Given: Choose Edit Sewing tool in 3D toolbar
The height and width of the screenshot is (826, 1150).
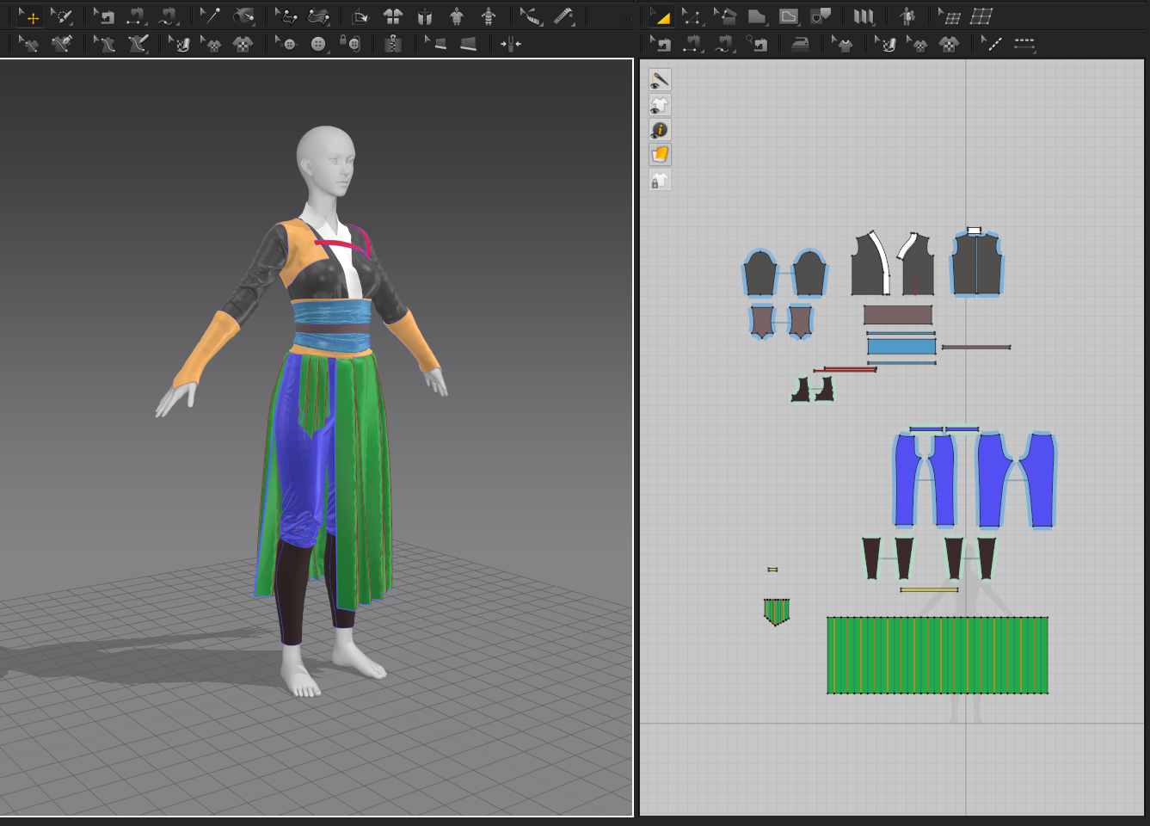Looking at the screenshot, I should 105,16.
